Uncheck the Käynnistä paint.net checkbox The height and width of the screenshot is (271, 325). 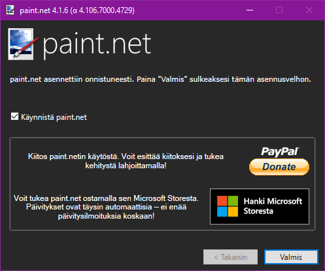(x=14, y=117)
